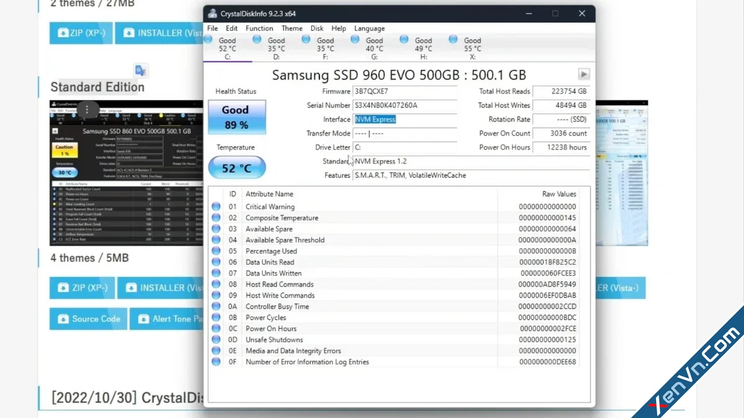The width and height of the screenshot is (744, 418).
Task: Click the Percentage Used status orb
Action: [x=216, y=251]
